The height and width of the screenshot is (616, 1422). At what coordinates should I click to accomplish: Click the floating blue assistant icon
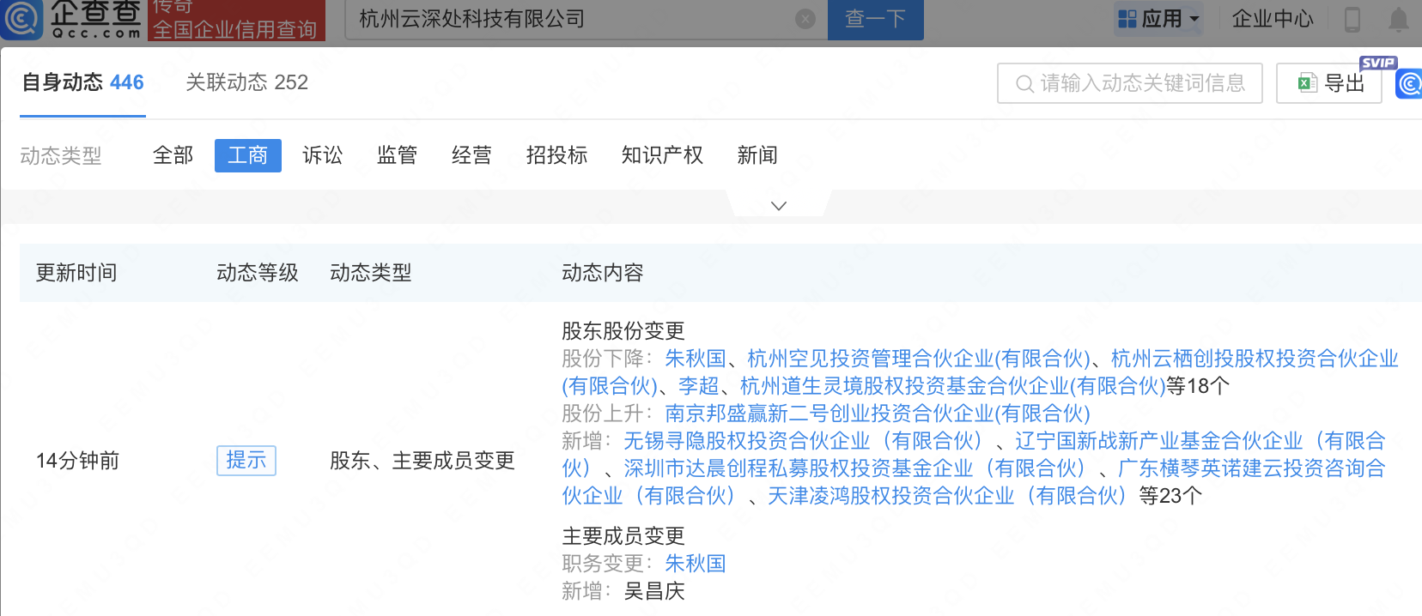pos(1409,83)
